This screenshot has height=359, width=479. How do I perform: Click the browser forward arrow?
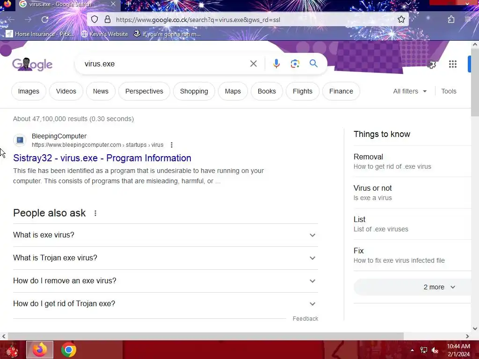tap(28, 20)
